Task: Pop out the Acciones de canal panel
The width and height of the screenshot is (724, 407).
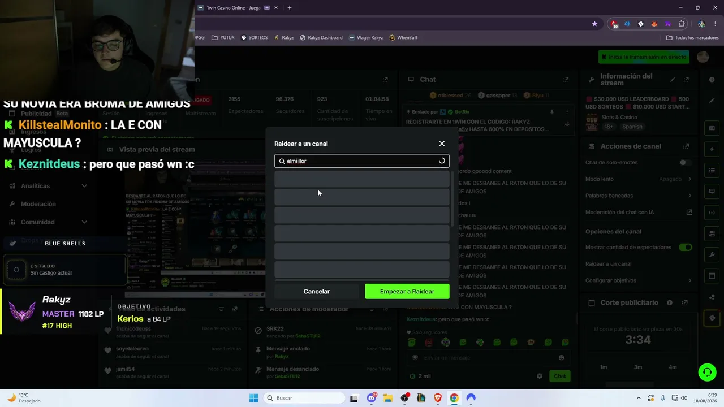Action: pyautogui.click(x=686, y=146)
